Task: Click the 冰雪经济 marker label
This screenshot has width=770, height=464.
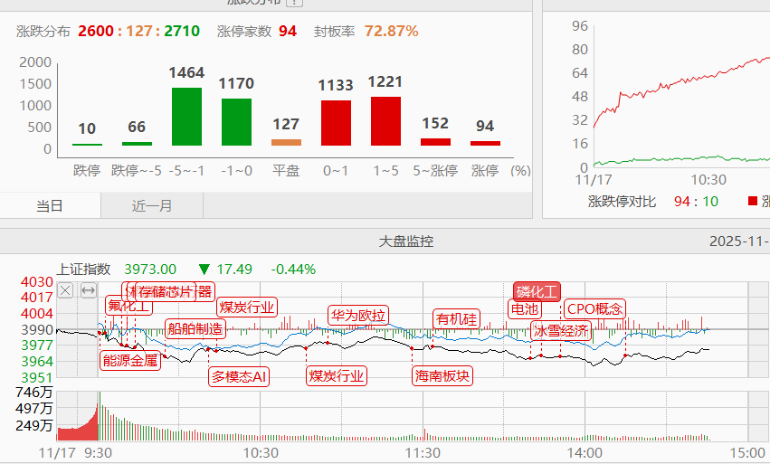Action: (560, 330)
